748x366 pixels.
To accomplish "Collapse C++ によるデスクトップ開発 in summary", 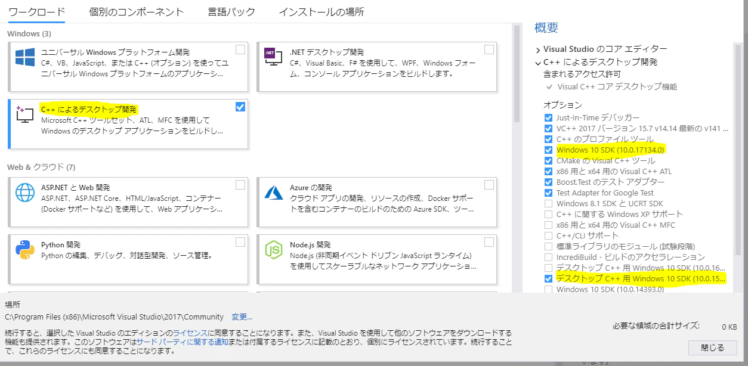I will tap(538, 62).
